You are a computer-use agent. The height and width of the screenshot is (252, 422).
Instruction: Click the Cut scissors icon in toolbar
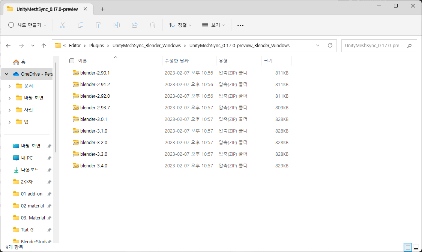(62, 25)
